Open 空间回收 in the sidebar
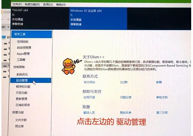Image resolution: width=193 pixels, height=136 pixels. pos(23,41)
